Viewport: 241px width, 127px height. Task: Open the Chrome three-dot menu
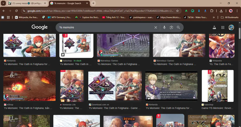click(237, 11)
